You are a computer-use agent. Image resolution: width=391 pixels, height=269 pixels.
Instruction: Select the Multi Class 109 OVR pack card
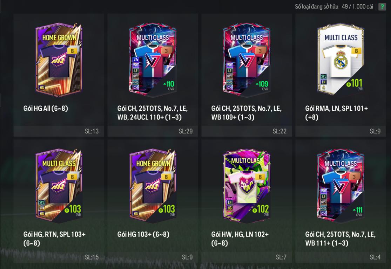click(247, 60)
